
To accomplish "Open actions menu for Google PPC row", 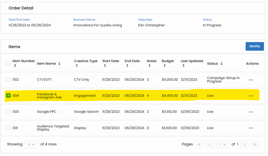I will coord(250,112).
